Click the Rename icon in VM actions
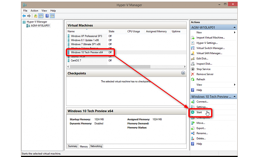Screen dimensions: 258x157 (193, 133)
